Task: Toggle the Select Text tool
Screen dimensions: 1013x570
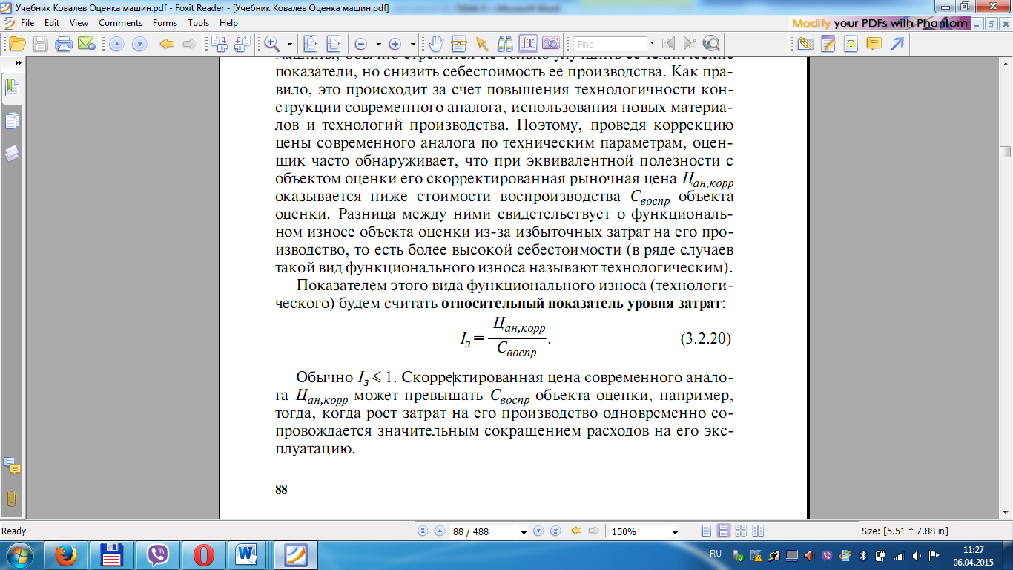Action: pos(527,43)
